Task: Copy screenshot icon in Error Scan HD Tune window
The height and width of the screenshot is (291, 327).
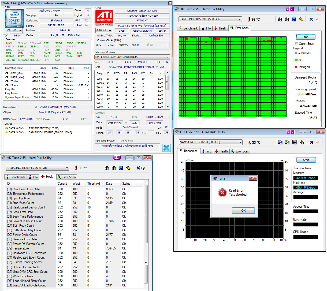Action: coord(287,19)
